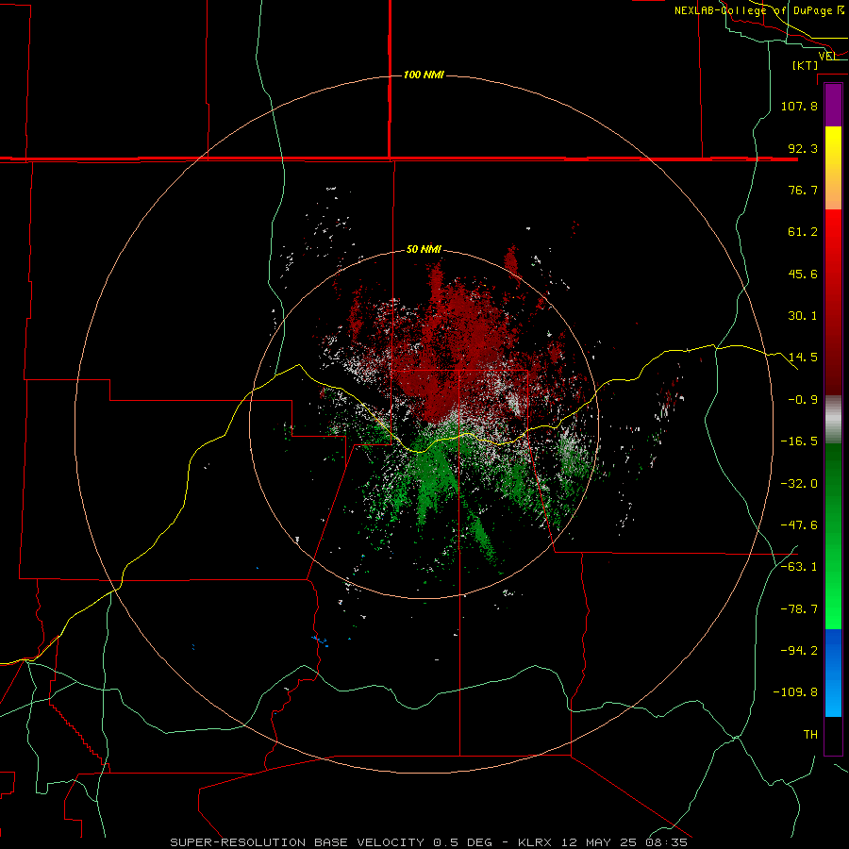
Task: Click the [KT] units label
Action: point(806,65)
